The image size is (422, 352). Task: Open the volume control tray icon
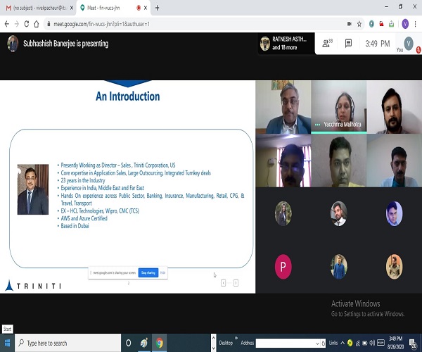(372, 343)
